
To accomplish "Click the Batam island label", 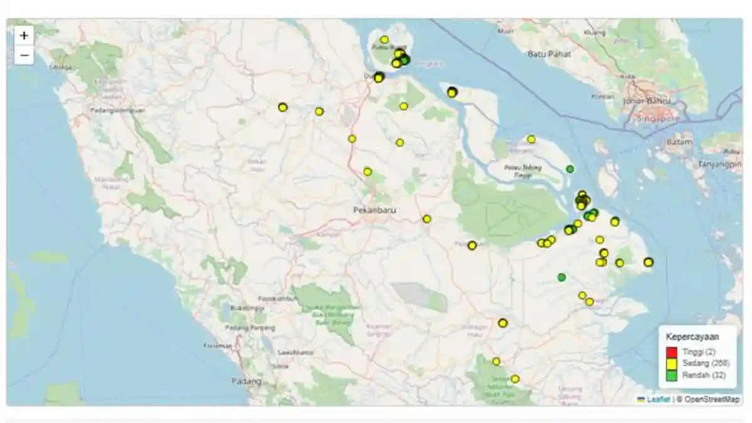I will click(679, 142).
